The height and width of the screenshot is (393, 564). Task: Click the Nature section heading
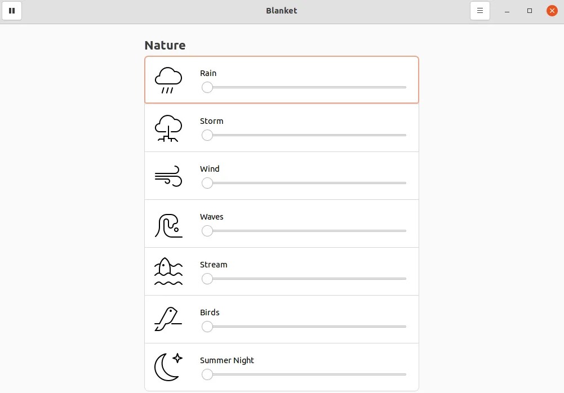pos(165,45)
